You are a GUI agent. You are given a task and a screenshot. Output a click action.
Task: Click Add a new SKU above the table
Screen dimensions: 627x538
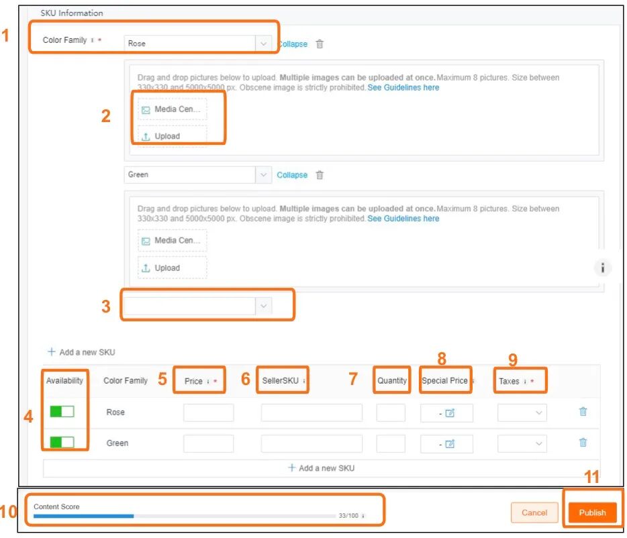(81, 352)
